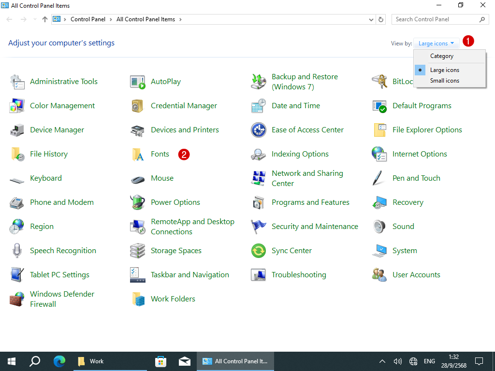Open the Power Options battery icon

(138, 202)
